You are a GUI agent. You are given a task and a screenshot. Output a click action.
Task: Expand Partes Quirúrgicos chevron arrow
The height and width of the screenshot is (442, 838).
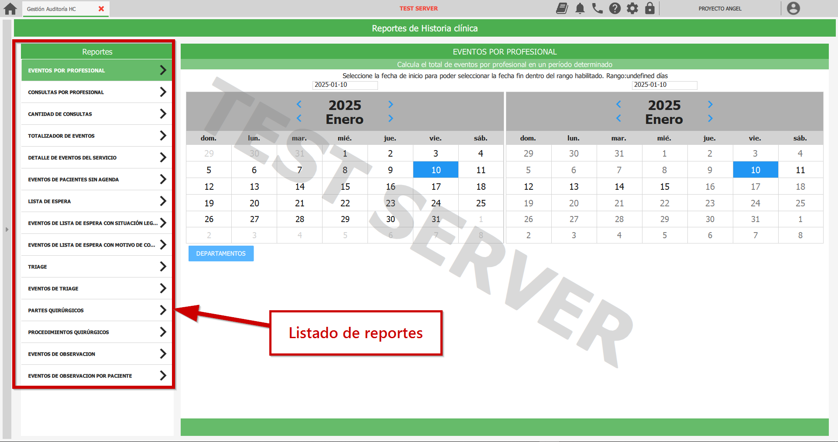(x=163, y=310)
